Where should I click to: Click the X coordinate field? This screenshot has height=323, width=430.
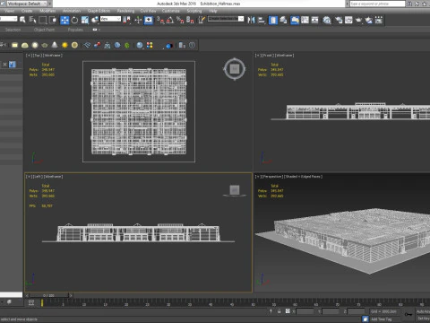(305, 311)
